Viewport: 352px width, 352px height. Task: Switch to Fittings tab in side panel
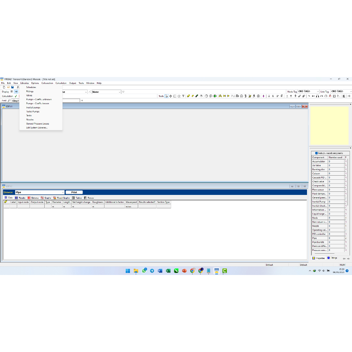point(332,258)
